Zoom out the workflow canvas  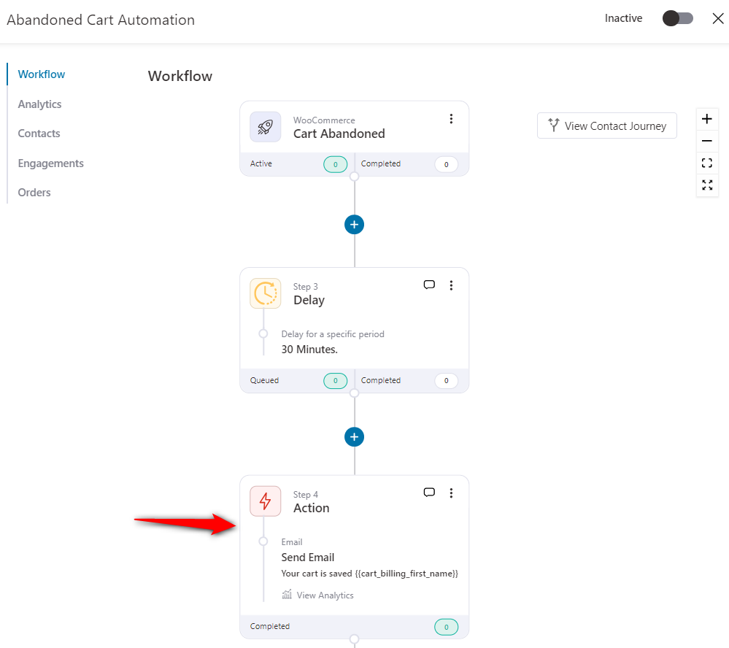(706, 141)
